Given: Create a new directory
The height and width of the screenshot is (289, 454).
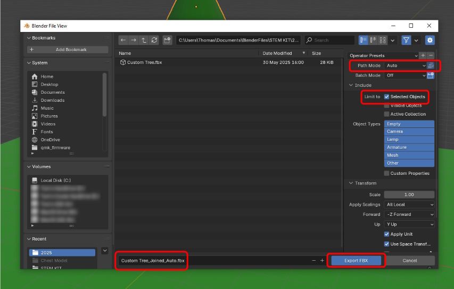Looking at the screenshot, I should tap(167, 41).
